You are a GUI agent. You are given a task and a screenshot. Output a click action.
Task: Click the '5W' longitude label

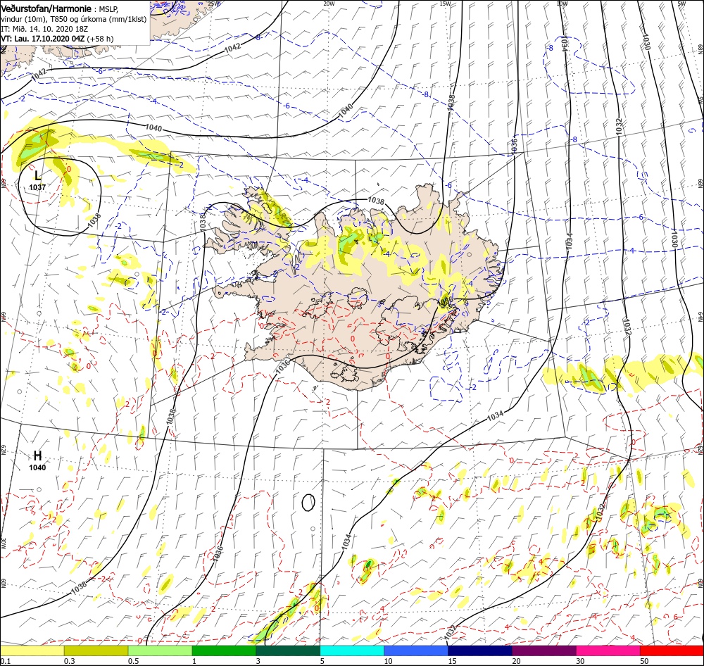point(681,4)
